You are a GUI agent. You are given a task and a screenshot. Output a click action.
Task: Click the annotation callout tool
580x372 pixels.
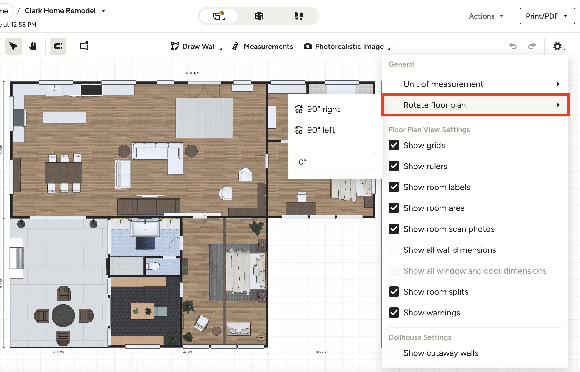coord(83,46)
